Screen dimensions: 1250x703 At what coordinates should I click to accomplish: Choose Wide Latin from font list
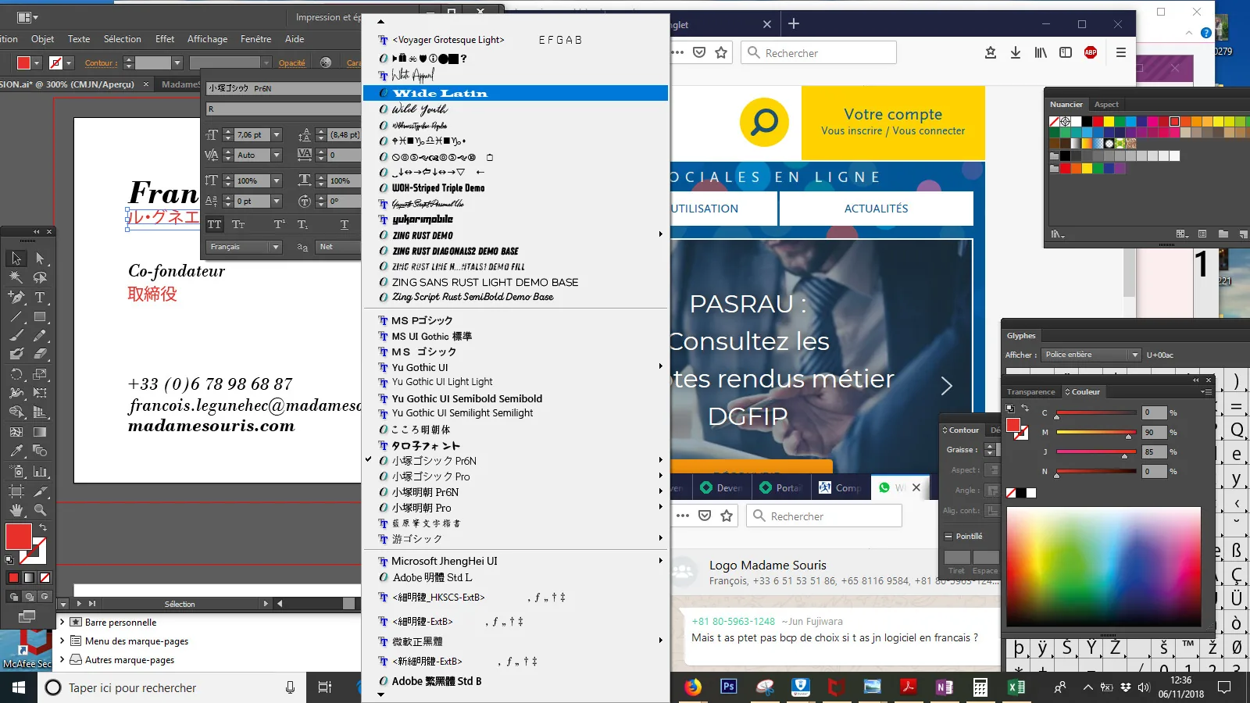(516, 93)
